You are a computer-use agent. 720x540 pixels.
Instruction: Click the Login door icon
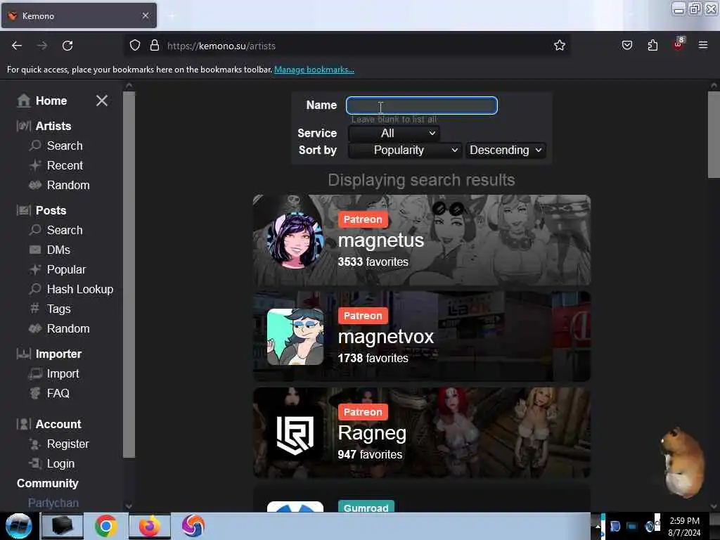click(x=35, y=464)
